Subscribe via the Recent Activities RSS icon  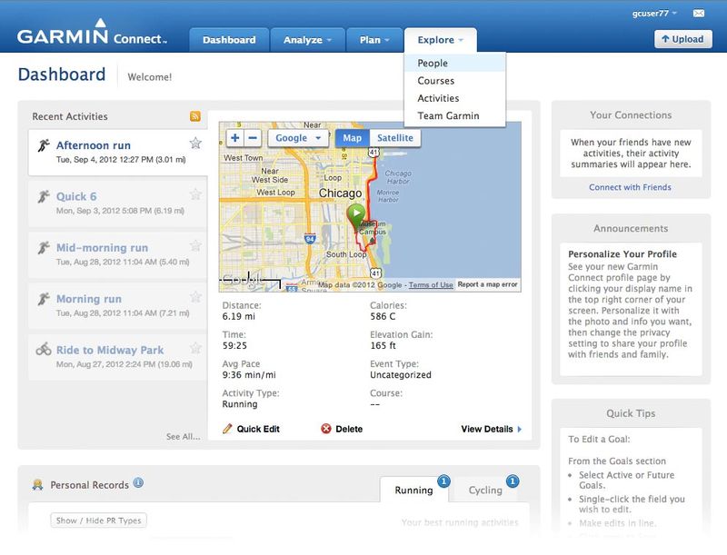pyautogui.click(x=195, y=116)
